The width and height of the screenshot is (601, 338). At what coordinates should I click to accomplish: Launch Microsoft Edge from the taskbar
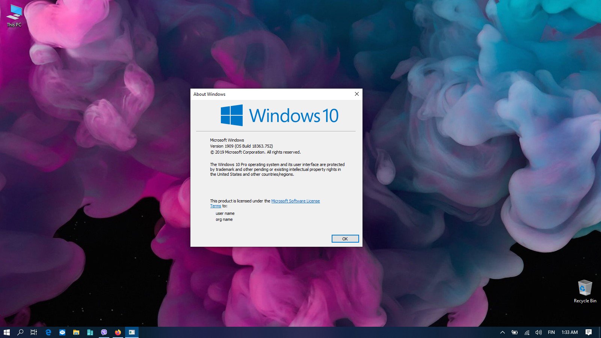click(x=48, y=332)
